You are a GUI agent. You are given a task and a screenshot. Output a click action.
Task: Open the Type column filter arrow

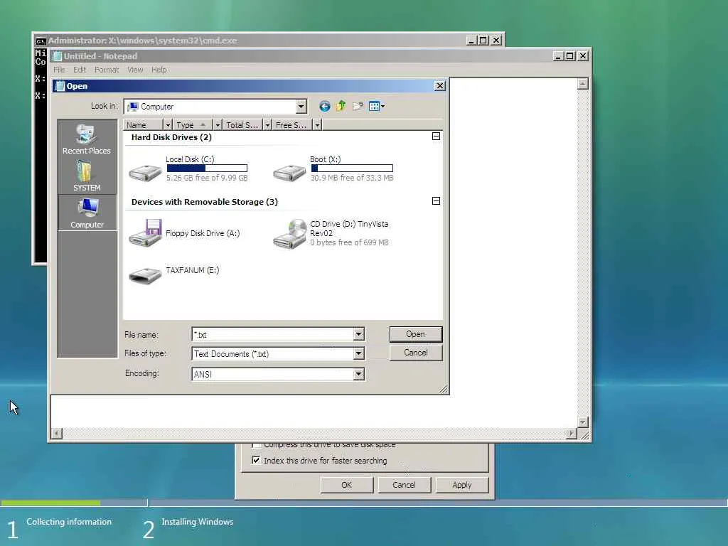(x=218, y=125)
